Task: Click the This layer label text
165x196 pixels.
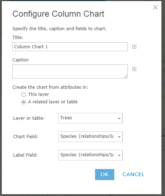Action: click(38, 94)
